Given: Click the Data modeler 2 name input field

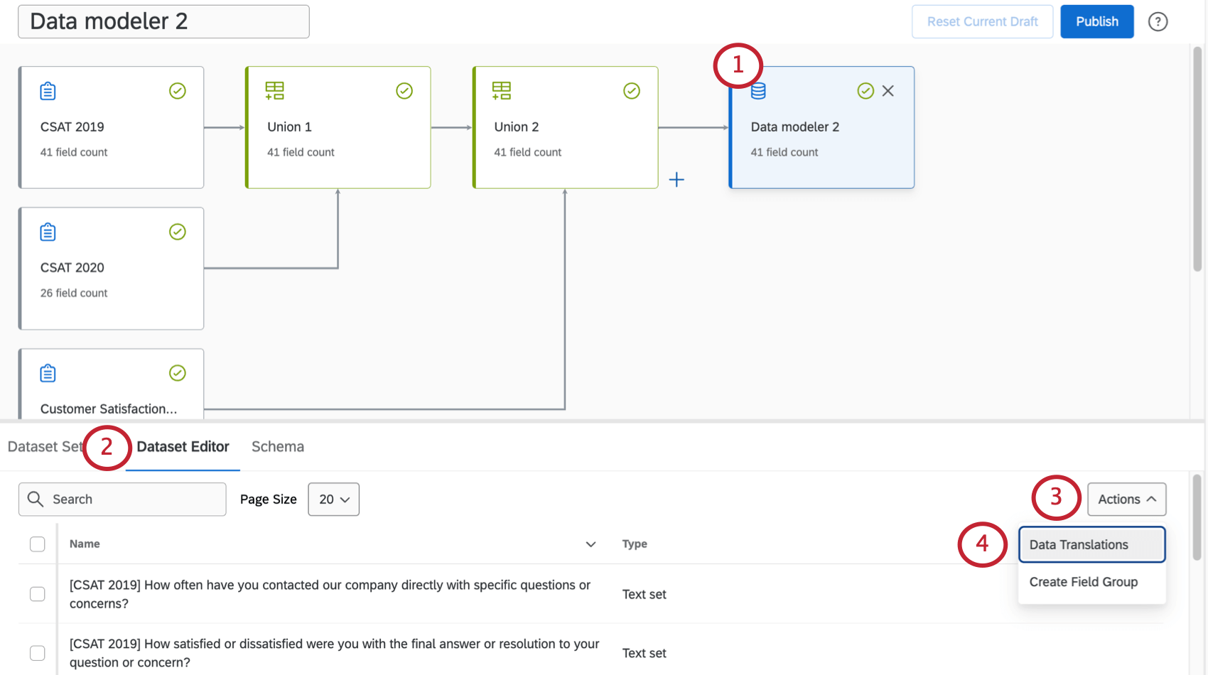Looking at the screenshot, I should (163, 21).
